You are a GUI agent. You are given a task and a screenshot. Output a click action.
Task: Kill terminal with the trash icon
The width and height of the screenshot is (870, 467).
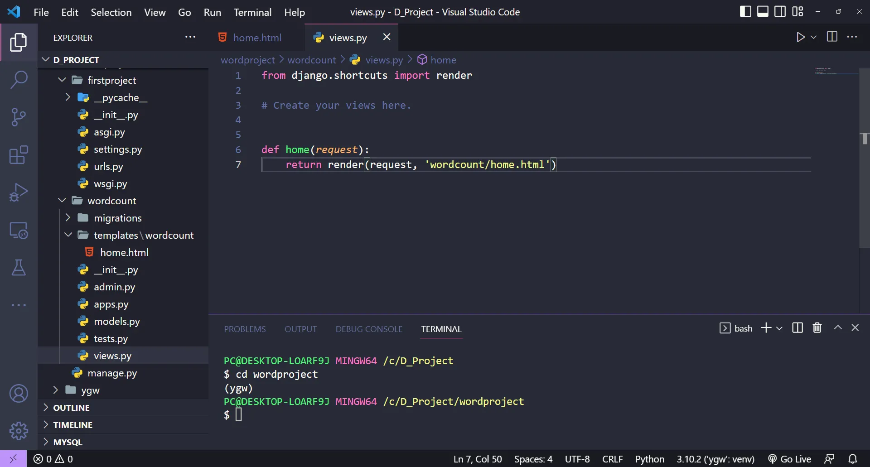tap(817, 328)
